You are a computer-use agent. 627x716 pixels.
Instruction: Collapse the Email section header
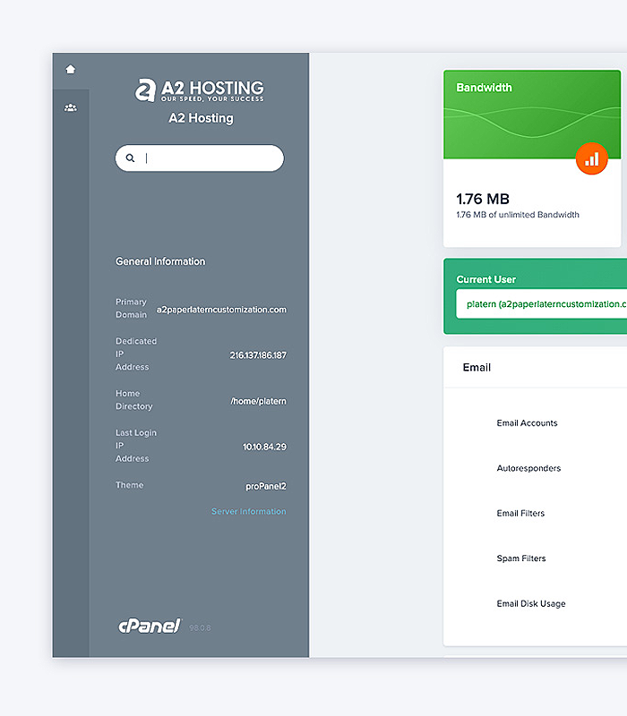click(x=535, y=368)
